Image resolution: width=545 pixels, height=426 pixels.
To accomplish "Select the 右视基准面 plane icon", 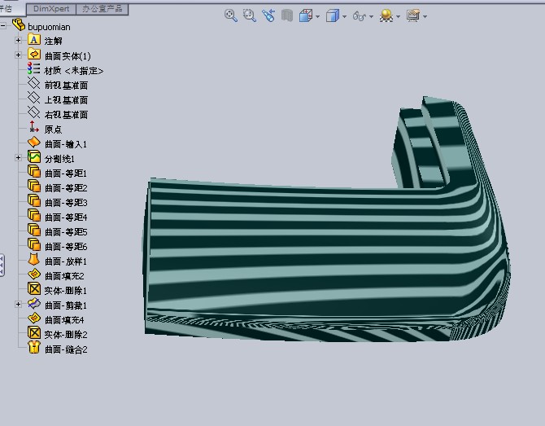I will pyautogui.click(x=33, y=112).
